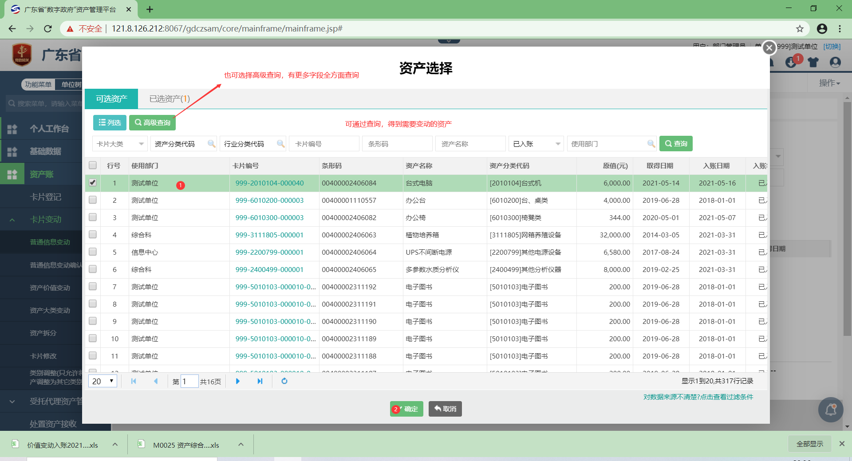Collapse the 卡片变动 sidebar section

click(x=12, y=220)
